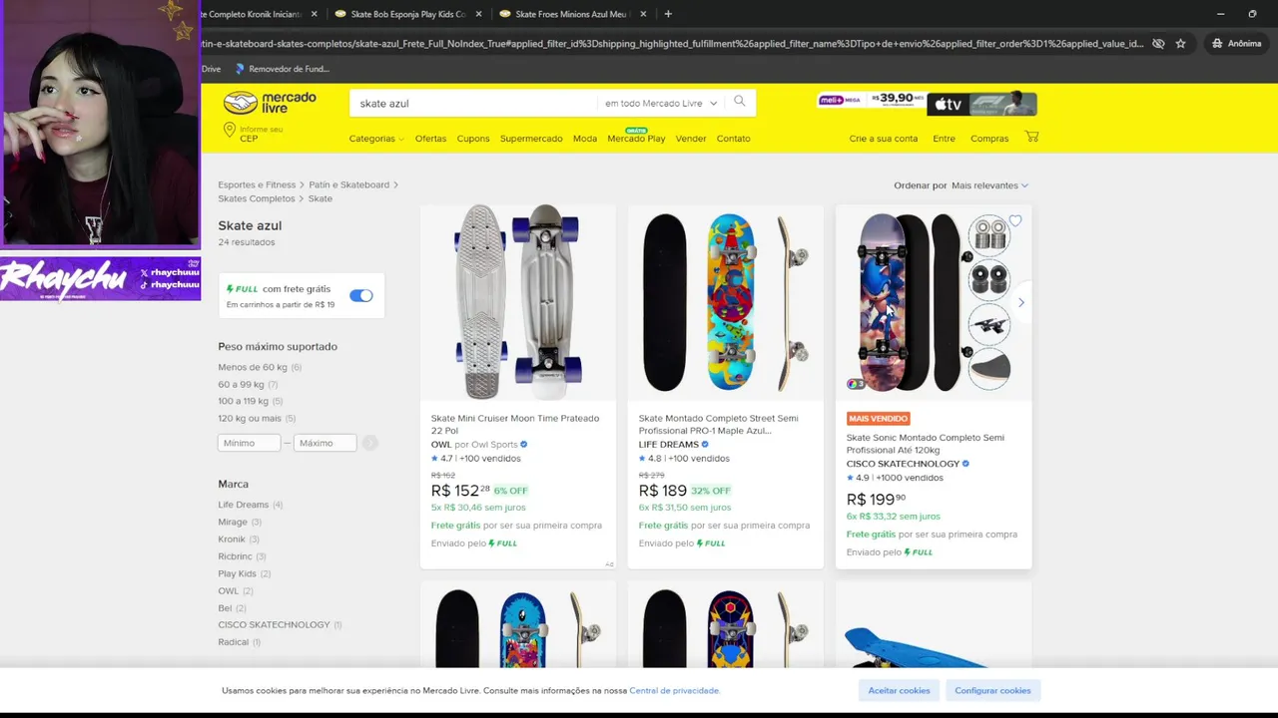Open the shopping cart icon
The width and height of the screenshot is (1278, 718).
[1031, 137]
